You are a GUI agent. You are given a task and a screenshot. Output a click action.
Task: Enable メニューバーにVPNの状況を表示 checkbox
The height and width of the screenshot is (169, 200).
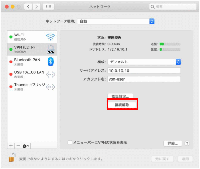click(x=70, y=143)
